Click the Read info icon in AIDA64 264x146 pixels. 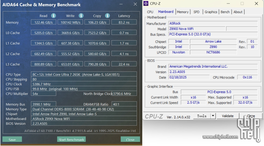pyautogui.click(x=53, y=16)
